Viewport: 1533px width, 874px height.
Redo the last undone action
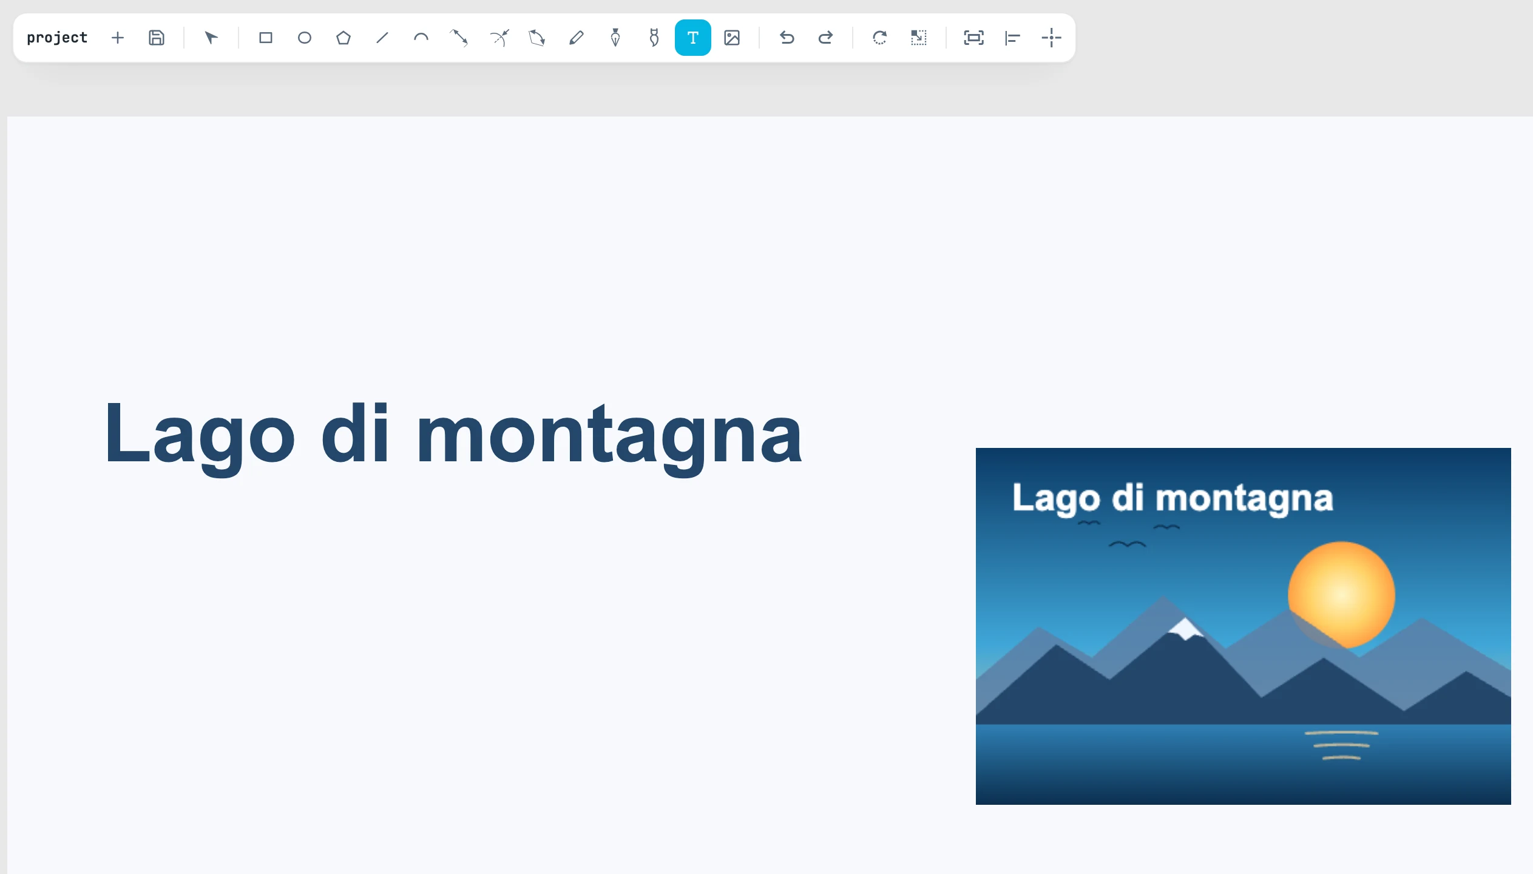826,38
